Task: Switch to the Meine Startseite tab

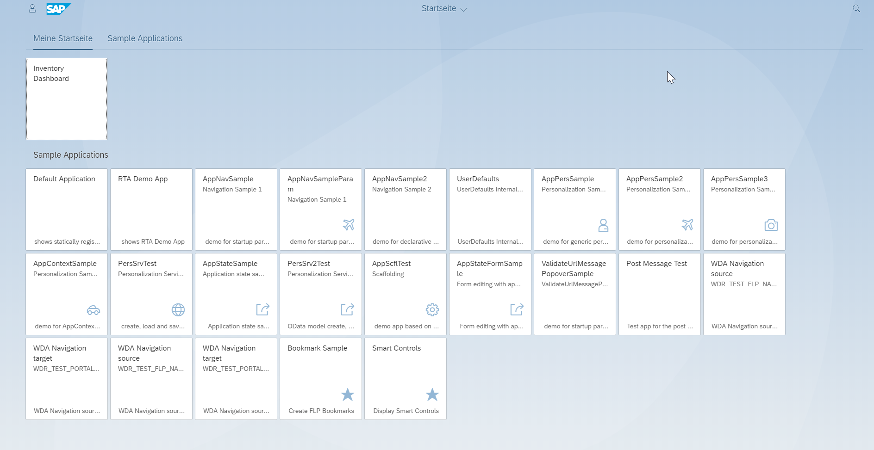Action: 63,38
